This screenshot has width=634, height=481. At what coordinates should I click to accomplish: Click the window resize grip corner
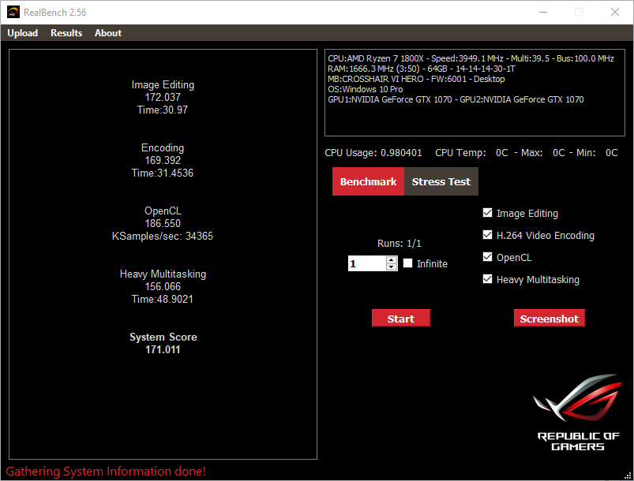coord(628,475)
